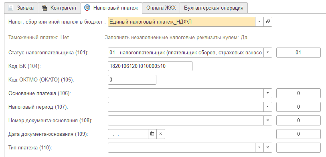Expand Основание платежа (106) dropdown arrow
The height and width of the screenshot is (157, 326).
[x=268, y=93]
